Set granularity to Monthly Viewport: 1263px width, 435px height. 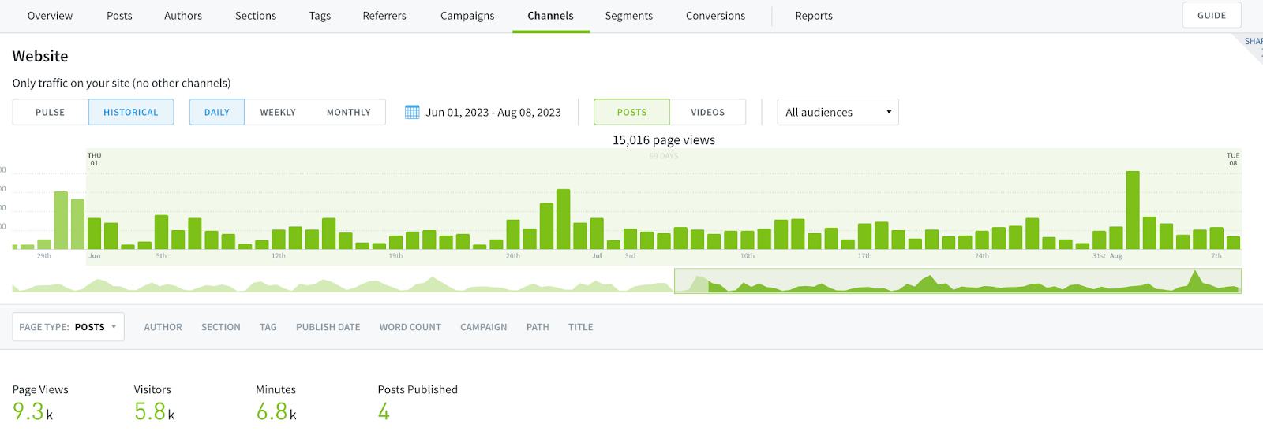click(x=348, y=112)
